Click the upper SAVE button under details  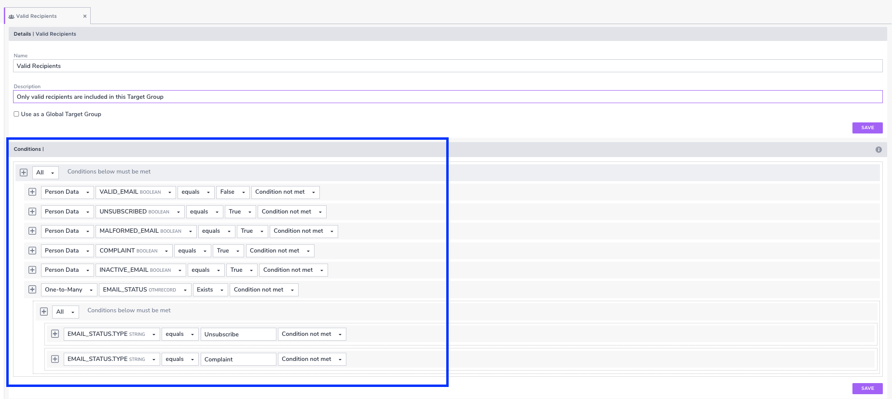867,128
